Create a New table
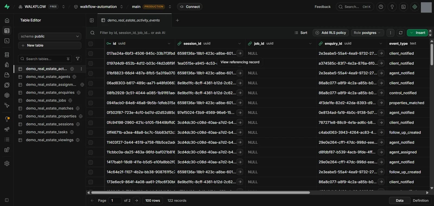 pyautogui.click(x=50, y=46)
